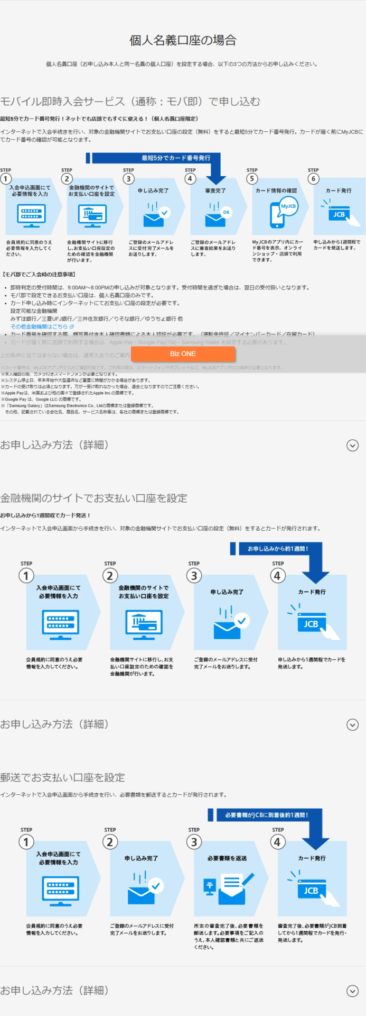Click the 設定可能な金融機関 line
Screen dimensions: 366x1016
(x=34, y=311)
